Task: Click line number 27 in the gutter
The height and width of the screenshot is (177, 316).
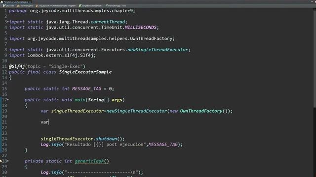Action: [4, 155]
